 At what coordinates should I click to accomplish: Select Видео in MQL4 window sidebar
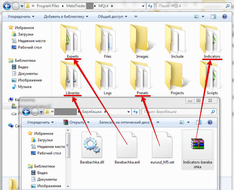(20, 67)
